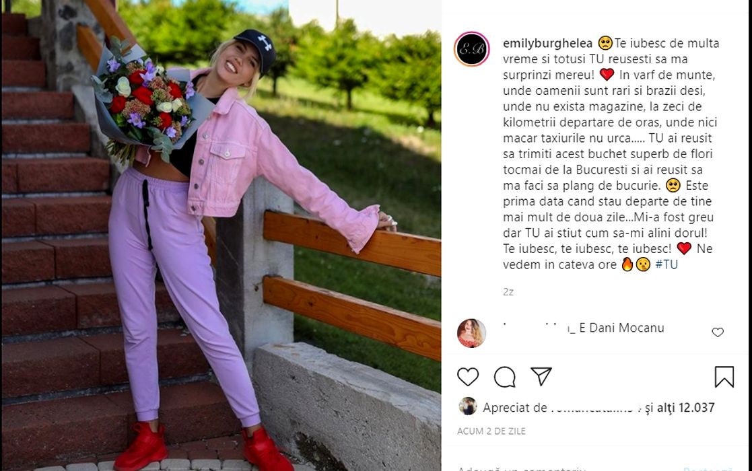
Task: Open the small liker avatar next to Apreciat de
Action: [467, 406]
